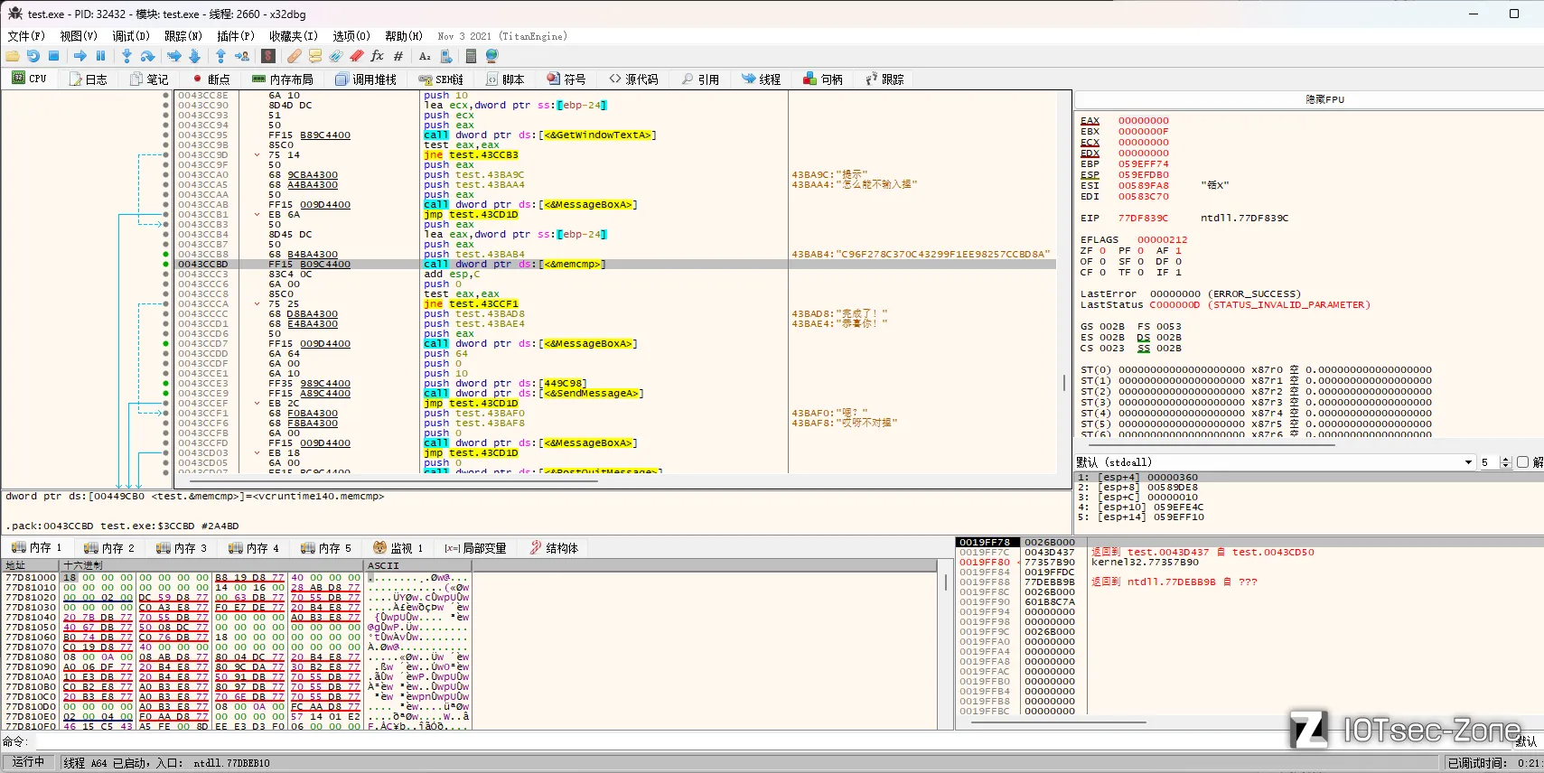
Task: Switch to the 符号 symbols tab
Action: (x=567, y=79)
